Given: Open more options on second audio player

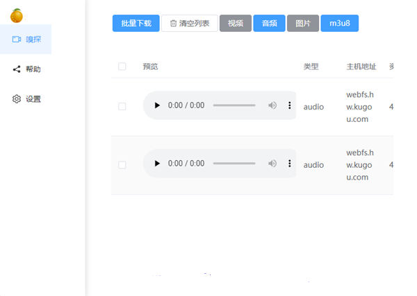Looking at the screenshot, I should click(x=290, y=164).
